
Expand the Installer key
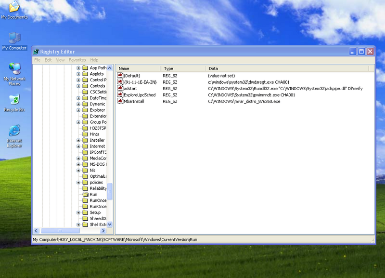(78, 140)
